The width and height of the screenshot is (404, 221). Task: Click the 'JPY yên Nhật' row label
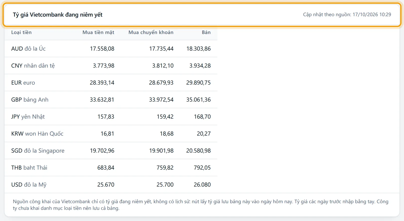[x=28, y=117]
